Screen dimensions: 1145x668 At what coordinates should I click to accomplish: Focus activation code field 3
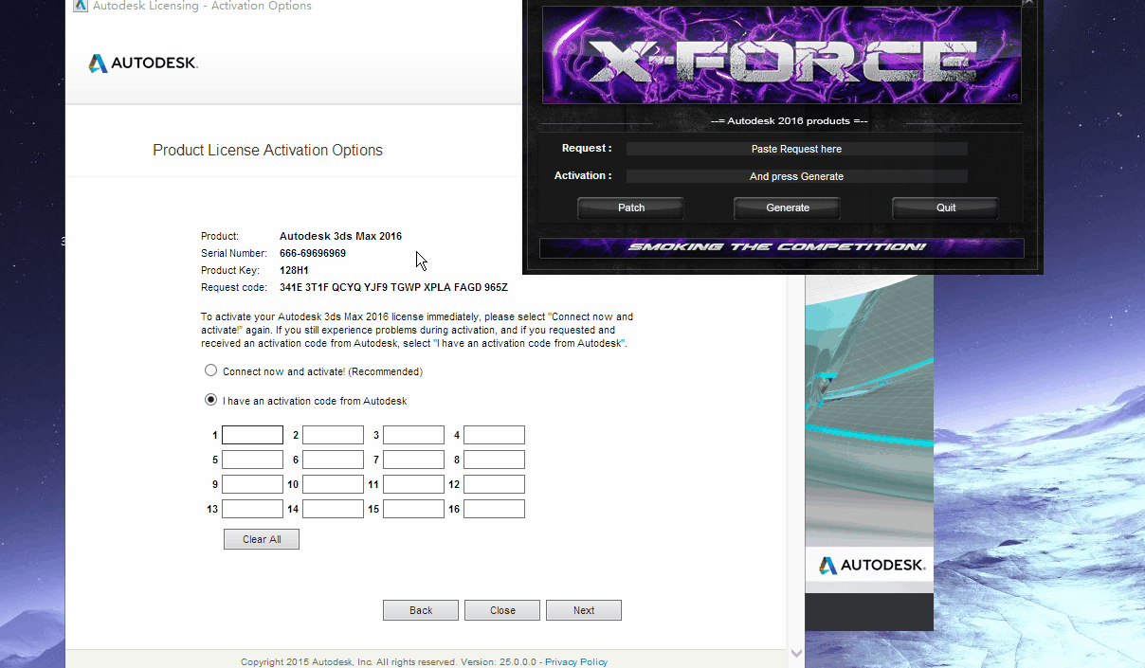[413, 435]
